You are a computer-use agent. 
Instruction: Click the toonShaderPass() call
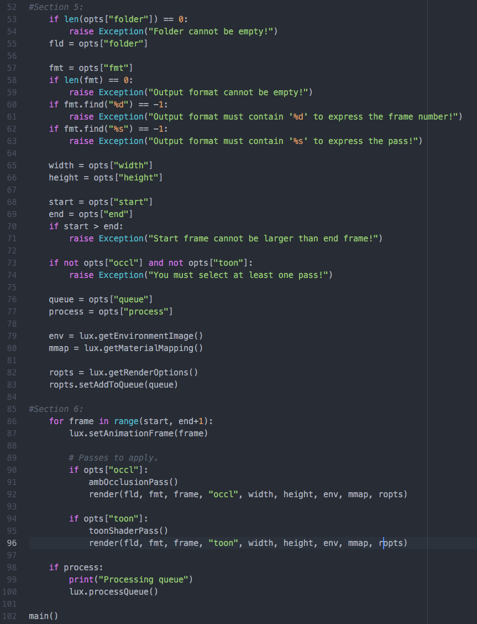pyautogui.click(x=128, y=531)
